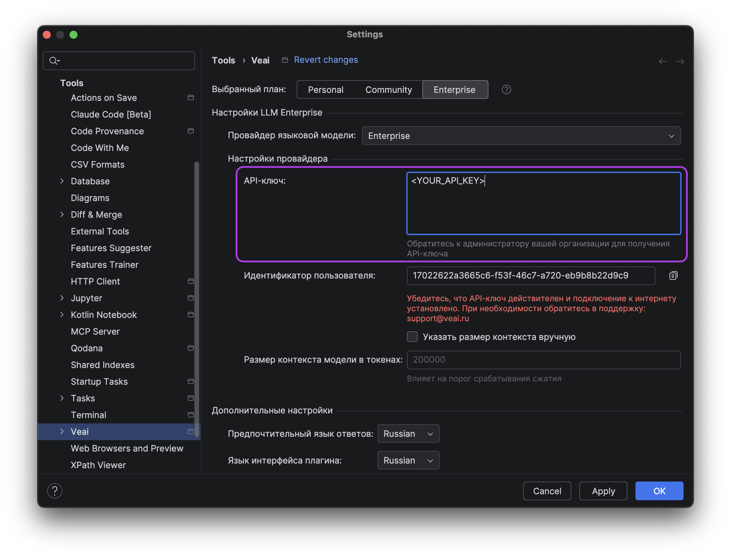Screen dimensions: 731x557
Task: Expand the Diff & Merge node
Action: 62,214
